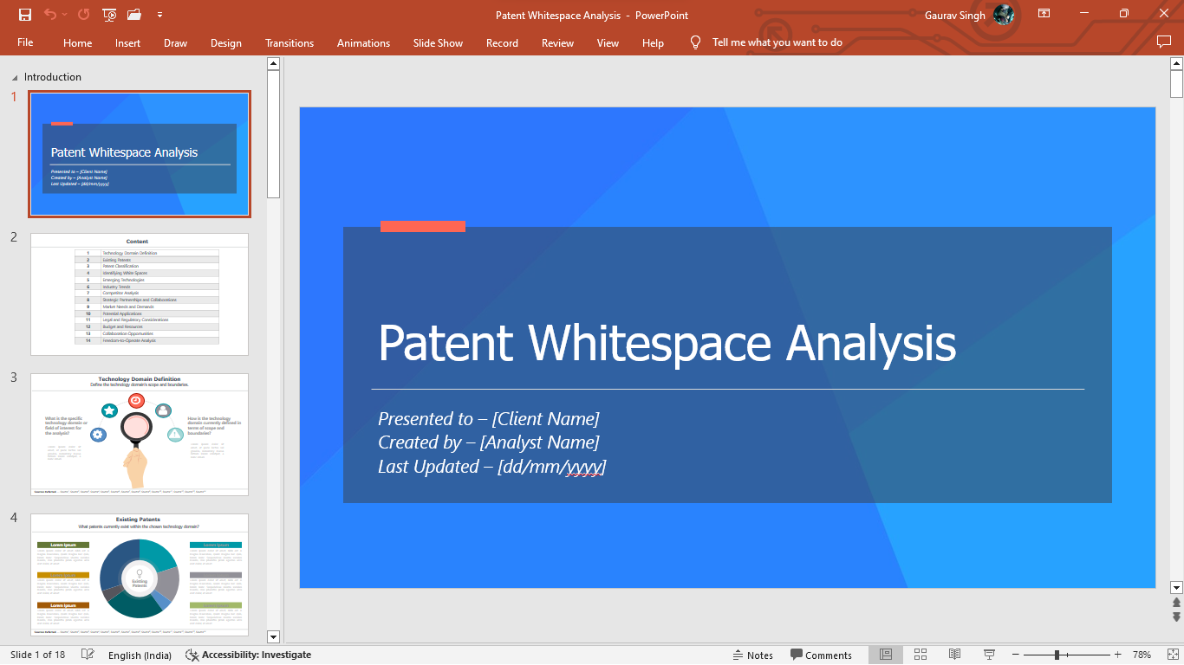
Task: Collapse the Introduction section triangle
Action: click(x=15, y=78)
